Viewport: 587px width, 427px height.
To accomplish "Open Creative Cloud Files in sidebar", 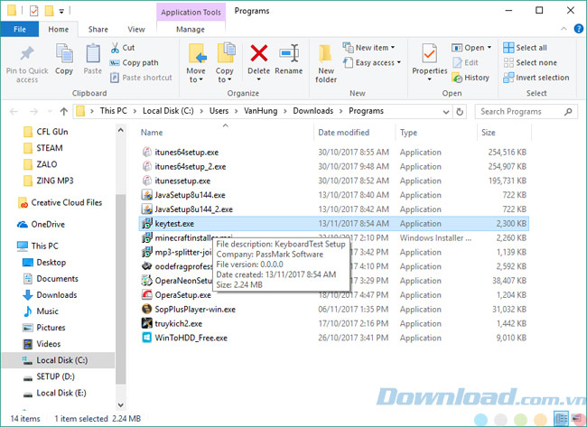I will (x=60, y=202).
